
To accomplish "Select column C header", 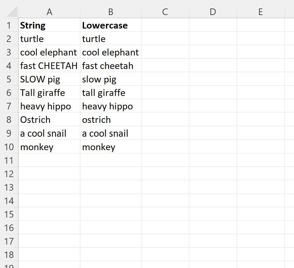I will pos(165,12).
